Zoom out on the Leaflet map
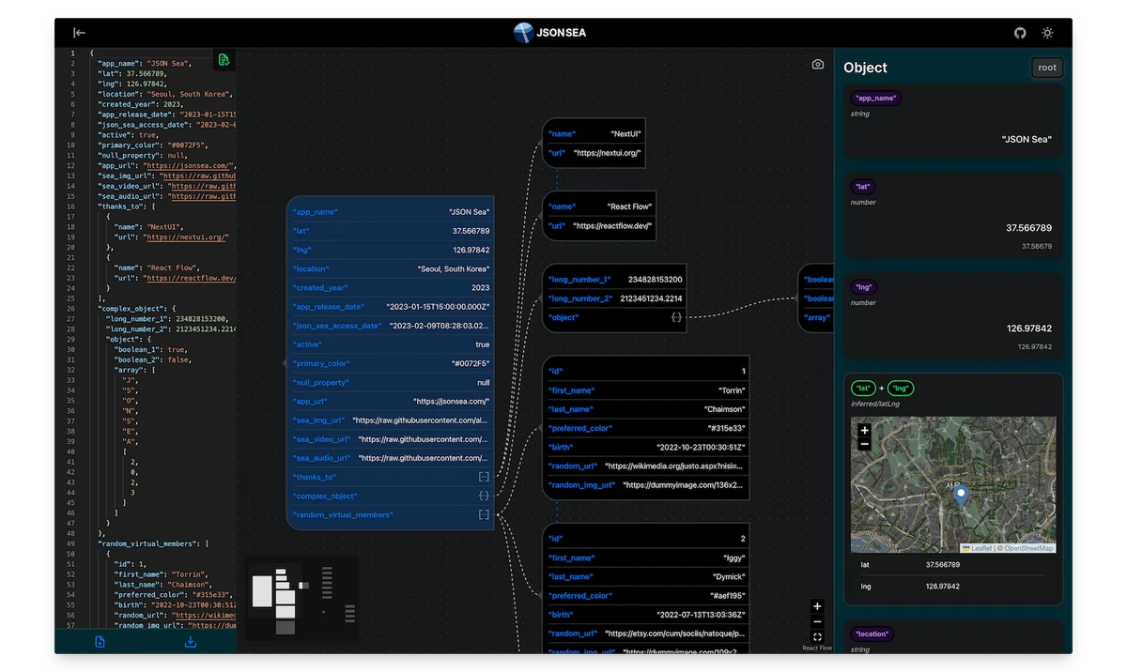Viewport: 1127px width, 672px height. pyautogui.click(x=865, y=444)
